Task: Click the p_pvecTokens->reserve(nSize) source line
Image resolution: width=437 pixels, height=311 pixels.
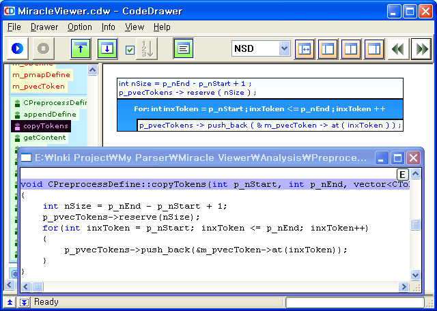Action: [122, 217]
